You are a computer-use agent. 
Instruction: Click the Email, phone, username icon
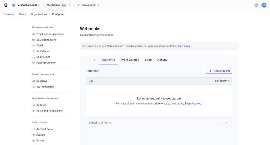click(34, 34)
